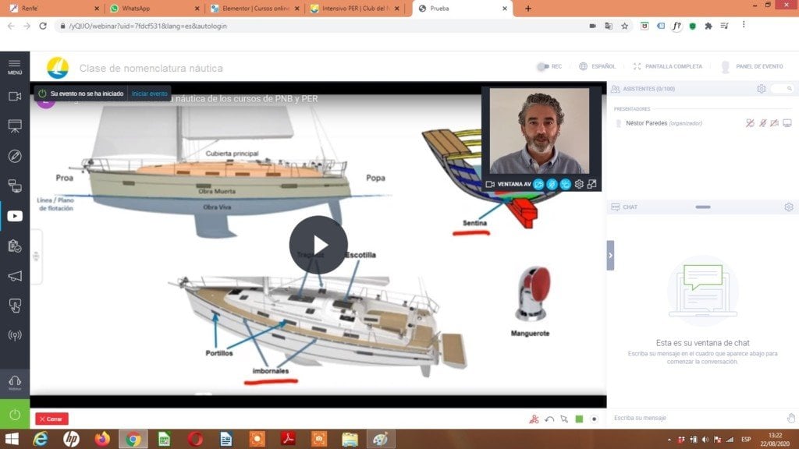Play the nautical nomenclature video
799x449 pixels.
(318, 245)
